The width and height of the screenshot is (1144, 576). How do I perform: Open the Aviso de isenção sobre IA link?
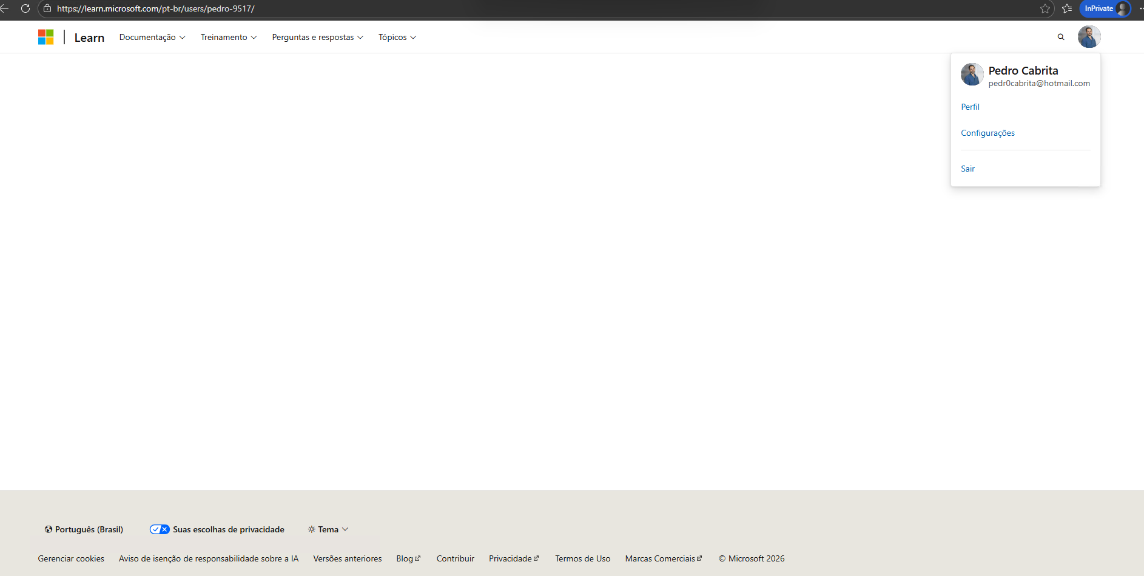click(209, 558)
